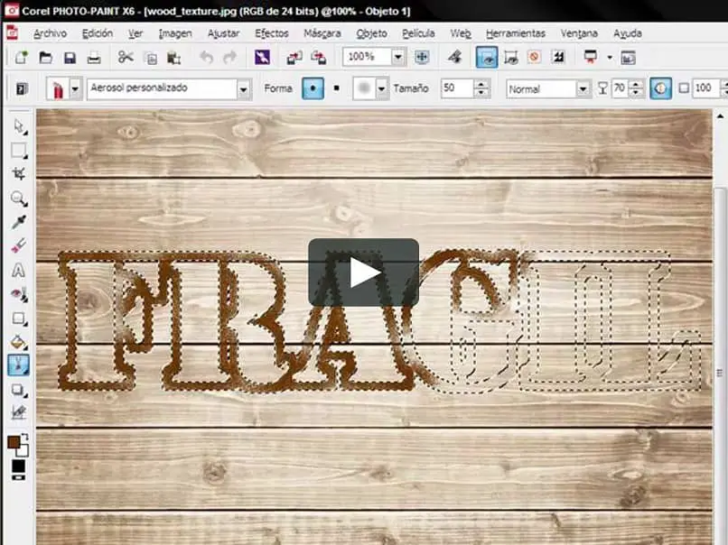This screenshot has width=728, height=545.
Task: Increase Tamaño size with up arrow
Action: 481,84
